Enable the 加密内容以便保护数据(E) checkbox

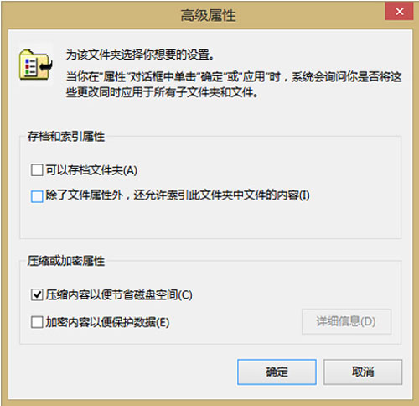click(x=37, y=322)
